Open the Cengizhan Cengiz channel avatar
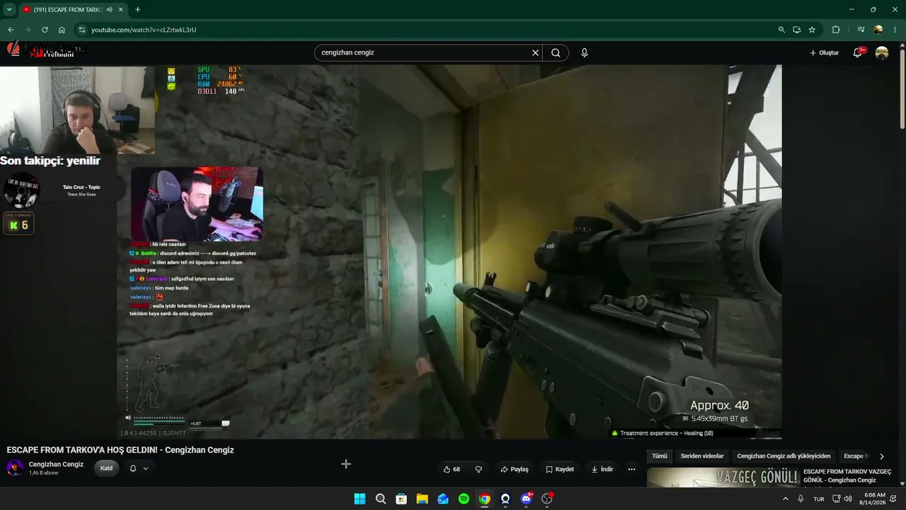Viewport: 906px width, 510px height. coord(15,468)
